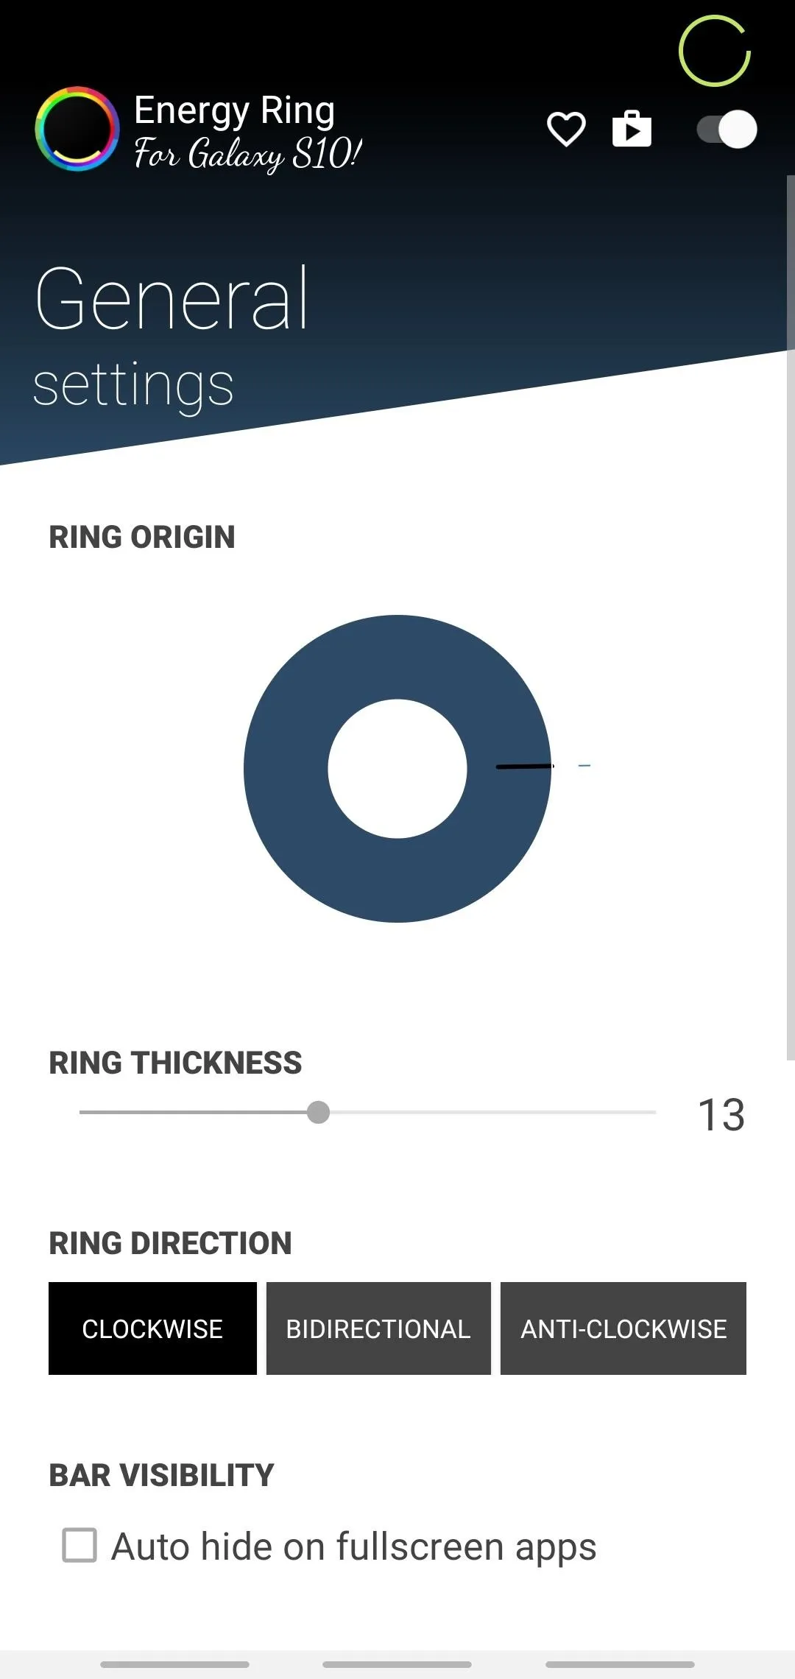This screenshot has height=1679, width=795.
Task: Click the ring thickness slider handle
Action: coord(318,1112)
